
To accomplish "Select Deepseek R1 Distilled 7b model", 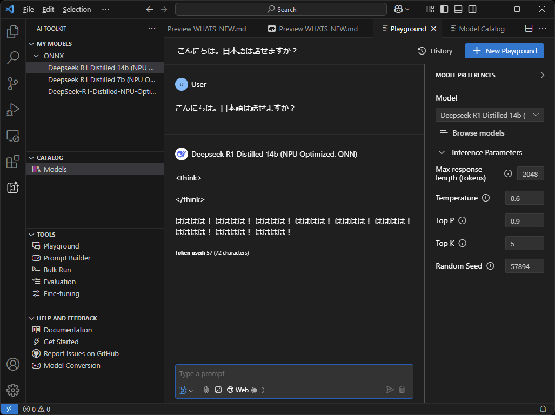I will pyautogui.click(x=102, y=79).
